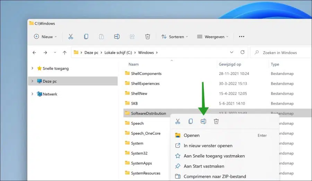The width and height of the screenshot is (312, 181).
Task: Select the System32 folder
Action: pos(139,153)
